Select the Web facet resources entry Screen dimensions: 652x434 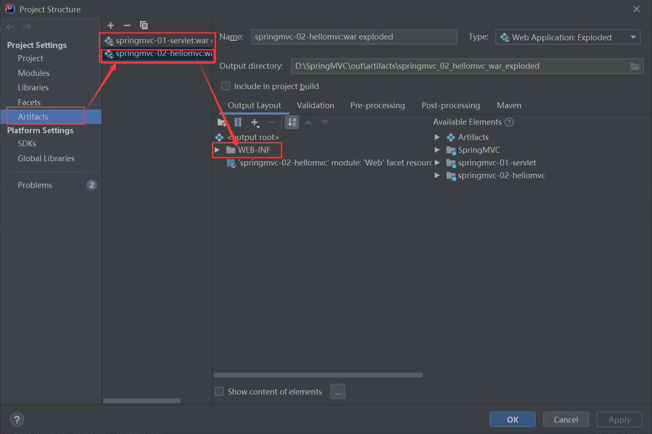pyautogui.click(x=330, y=163)
